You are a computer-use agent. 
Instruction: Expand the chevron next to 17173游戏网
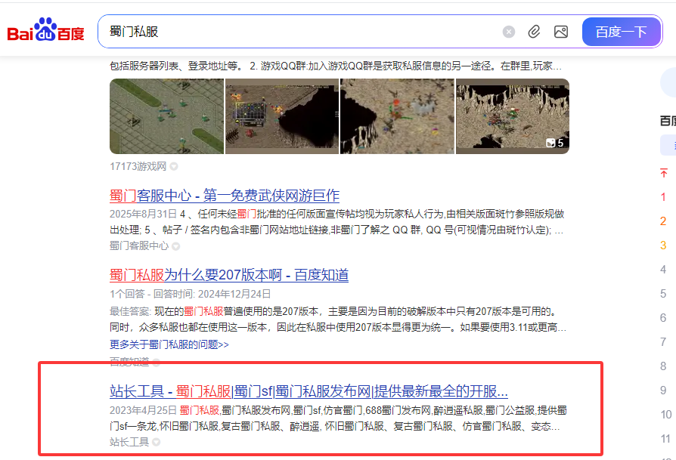pos(172,166)
